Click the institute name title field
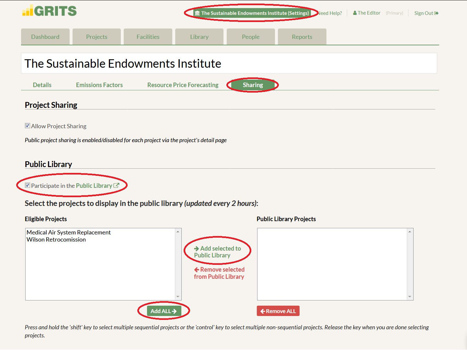The width and height of the screenshot is (467, 350). (x=229, y=63)
